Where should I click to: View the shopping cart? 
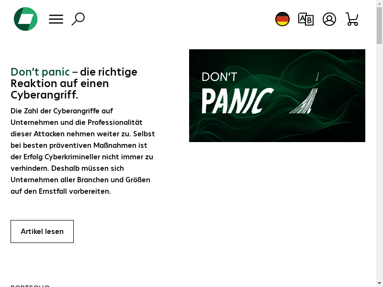(352, 19)
